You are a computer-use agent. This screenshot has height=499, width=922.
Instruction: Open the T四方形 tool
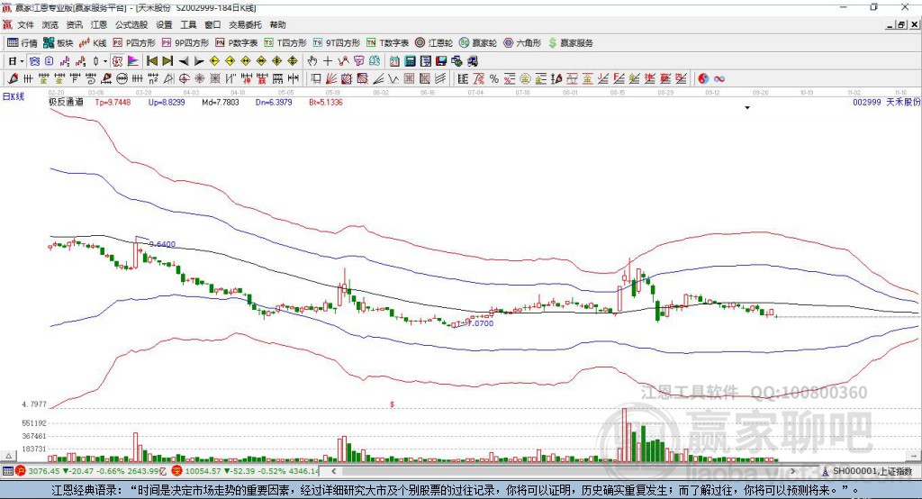pos(285,43)
